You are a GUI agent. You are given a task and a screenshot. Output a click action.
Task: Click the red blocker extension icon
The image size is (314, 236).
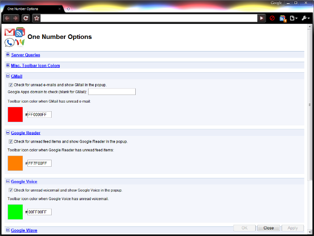coord(272,18)
